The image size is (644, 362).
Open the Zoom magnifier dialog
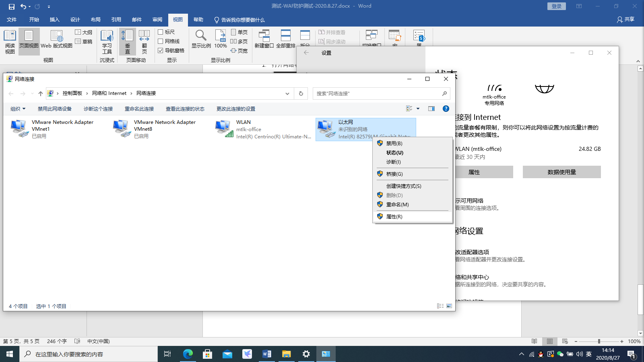pyautogui.click(x=201, y=39)
